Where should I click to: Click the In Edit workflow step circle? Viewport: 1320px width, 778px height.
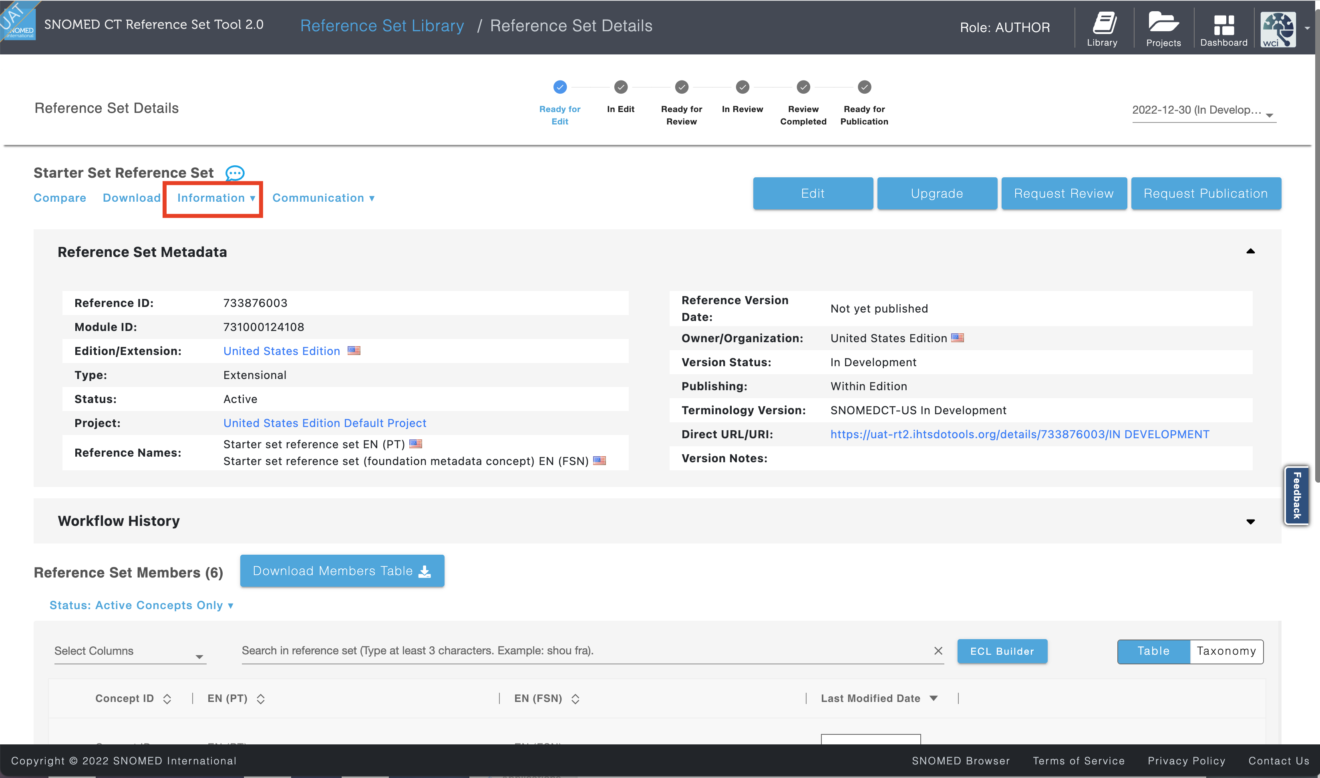tap(621, 87)
